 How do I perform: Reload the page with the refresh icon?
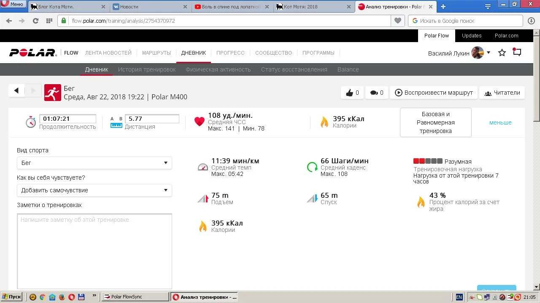pyautogui.click(x=35, y=21)
